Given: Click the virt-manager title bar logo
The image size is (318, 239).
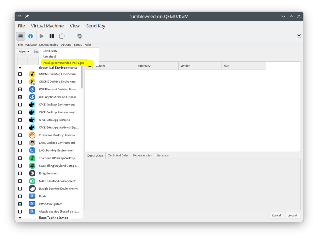Looking at the screenshot, I should (19, 16).
